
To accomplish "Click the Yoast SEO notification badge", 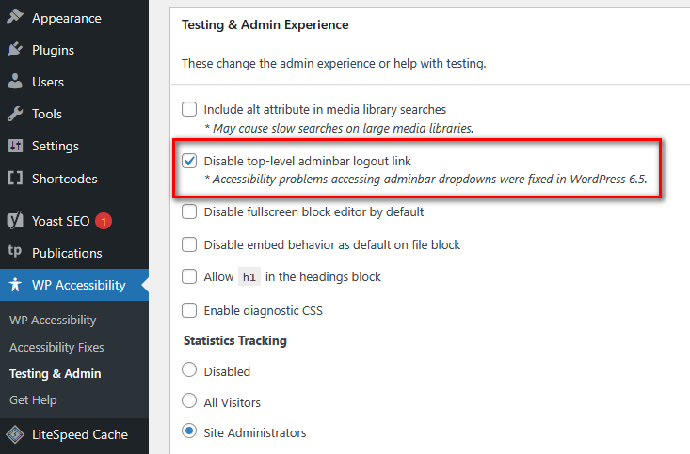I will [103, 221].
